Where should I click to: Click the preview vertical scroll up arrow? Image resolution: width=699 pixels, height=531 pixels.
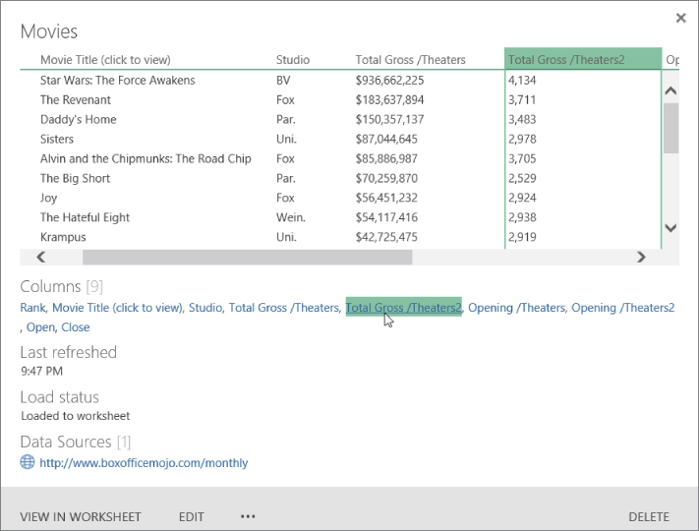pos(670,90)
